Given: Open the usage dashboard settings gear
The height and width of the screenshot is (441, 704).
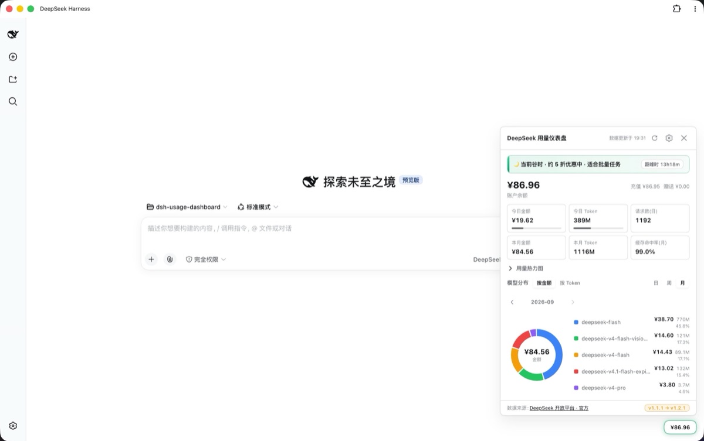Looking at the screenshot, I should pyautogui.click(x=669, y=138).
